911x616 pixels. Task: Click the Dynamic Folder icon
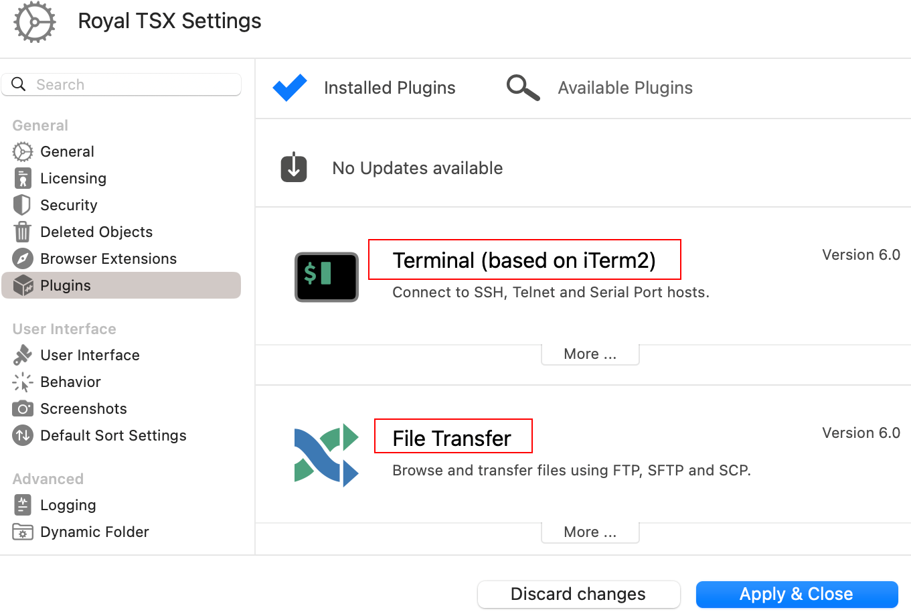point(23,532)
